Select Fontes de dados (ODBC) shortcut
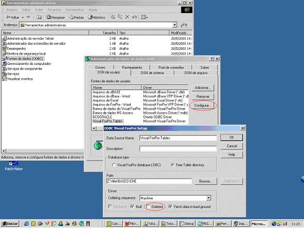Viewport: 304px width, 228px height. [x=23, y=59]
